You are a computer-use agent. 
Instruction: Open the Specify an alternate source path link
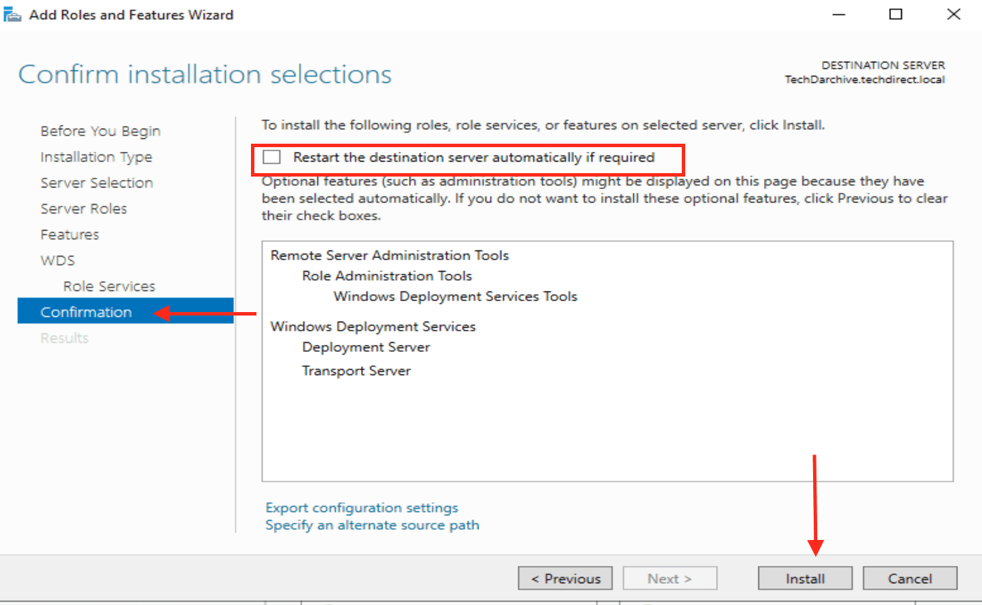[x=372, y=525]
